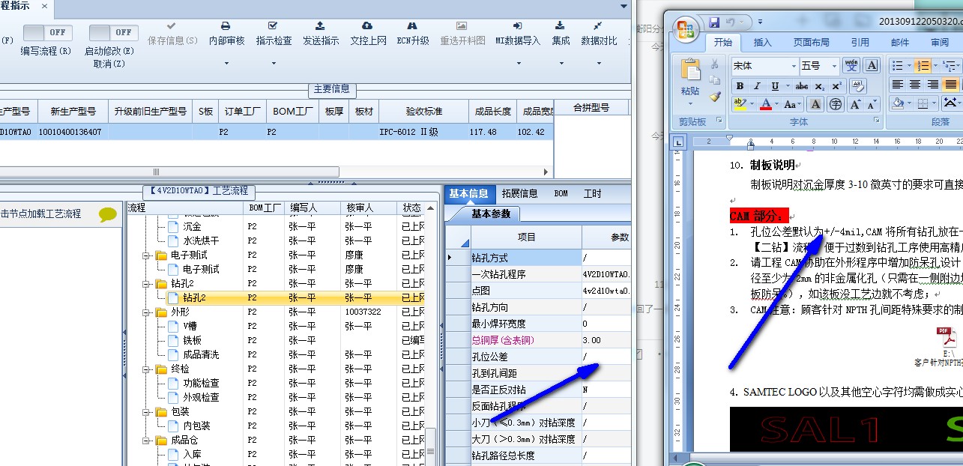Apply subscript formatting in Word

click(x=819, y=86)
